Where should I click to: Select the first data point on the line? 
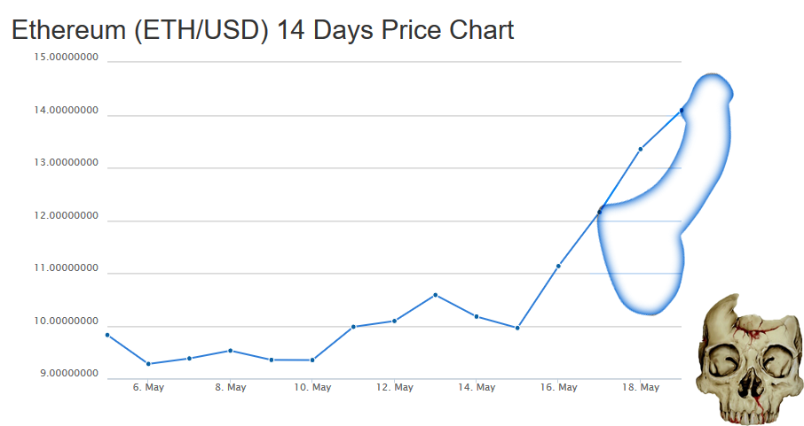pyautogui.click(x=107, y=335)
